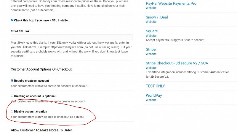This screenshot has width=237, height=132.
Task: Follow Website link under Square
Action: coord(151,36)
